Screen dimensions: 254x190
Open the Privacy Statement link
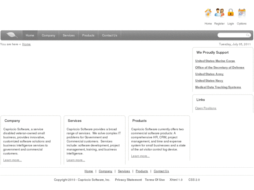[128, 180]
